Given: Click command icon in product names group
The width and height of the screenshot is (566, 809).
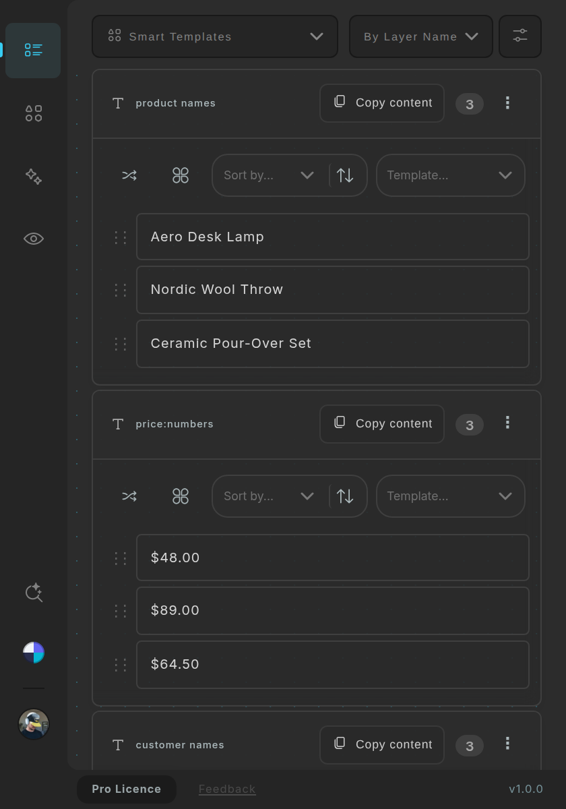Looking at the screenshot, I should pyautogui.click(x=181, y=175).
